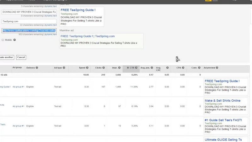The width and height of the screenshot is (252, 142).
Task: Open Impr. column help icon
Action: click(x=119, y=68)
